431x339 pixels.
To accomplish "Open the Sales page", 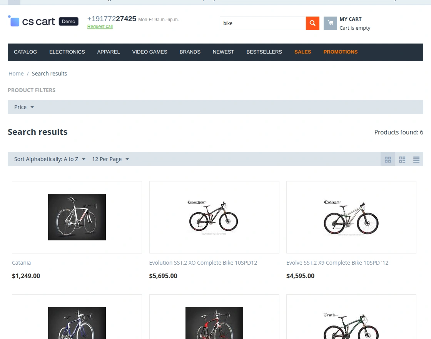I will 302,52.
